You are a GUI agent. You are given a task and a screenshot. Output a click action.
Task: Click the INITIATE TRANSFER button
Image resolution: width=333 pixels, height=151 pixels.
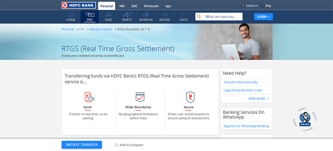click(82, 145)
